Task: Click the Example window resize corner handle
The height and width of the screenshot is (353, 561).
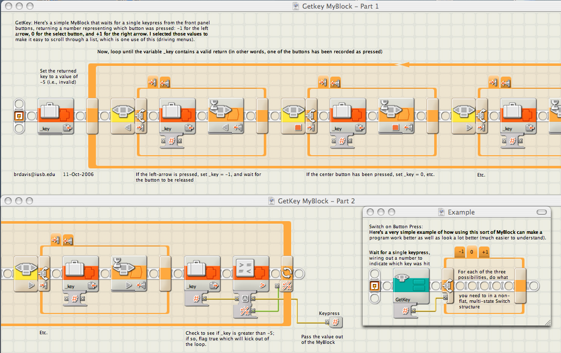Action: [548, 323]
